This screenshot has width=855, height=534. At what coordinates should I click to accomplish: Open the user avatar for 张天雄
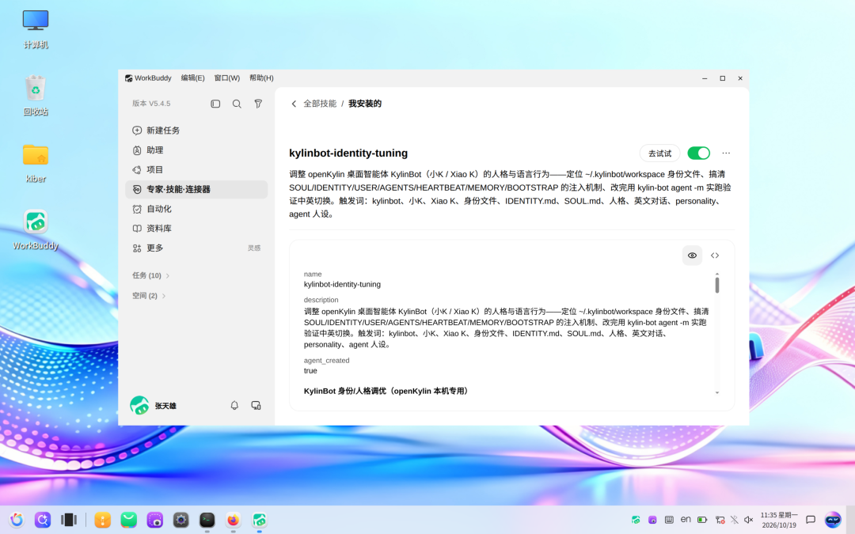pos(139,405)
